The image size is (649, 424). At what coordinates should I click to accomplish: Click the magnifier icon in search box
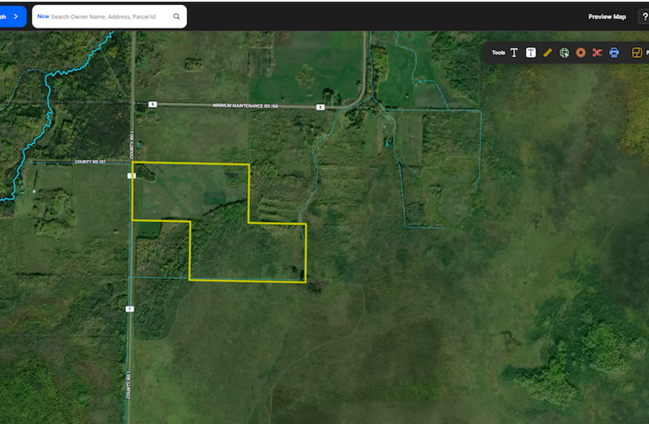[177, 16]
